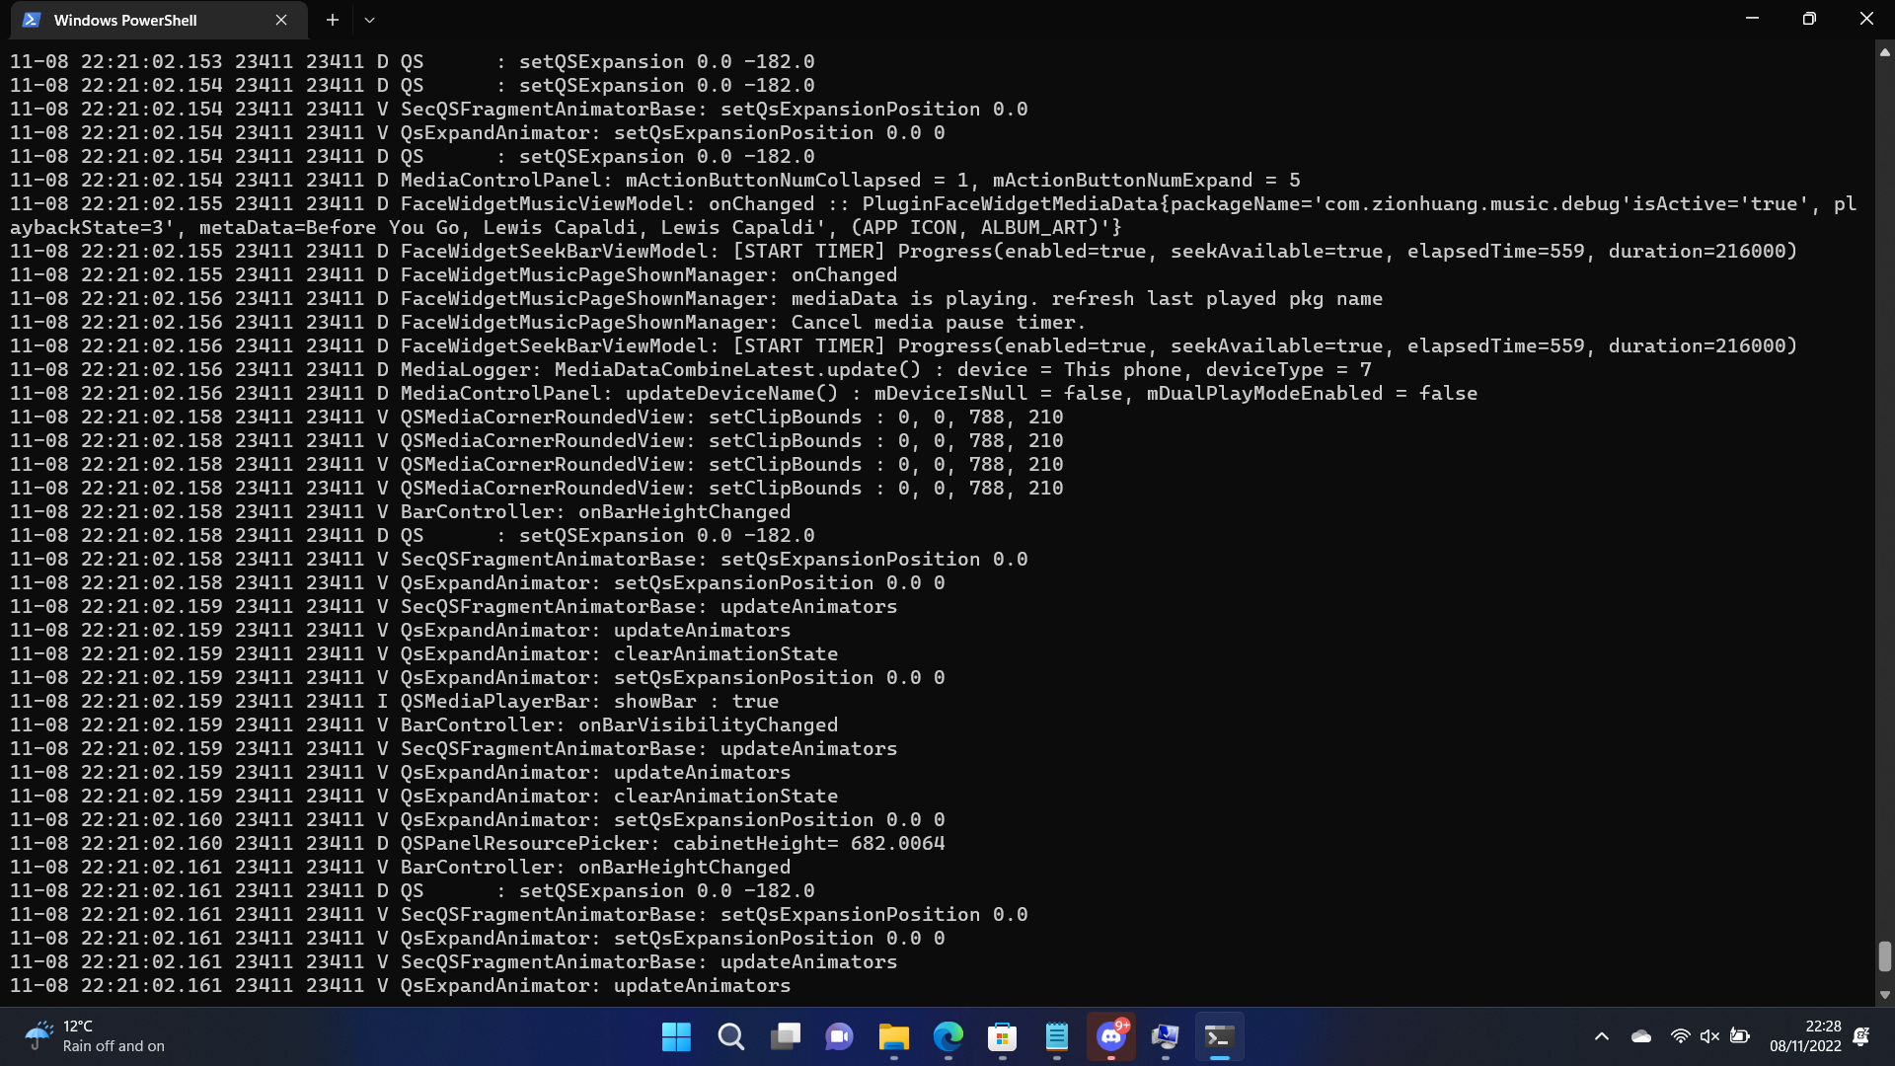The width and height of the screenshot is (1895, 1066).
Task: Minimize the PowerShell window
Action: pos(1752,19)
